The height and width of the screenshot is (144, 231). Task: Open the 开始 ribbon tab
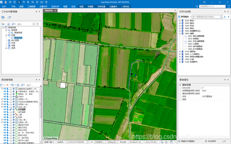coord(13,7)
